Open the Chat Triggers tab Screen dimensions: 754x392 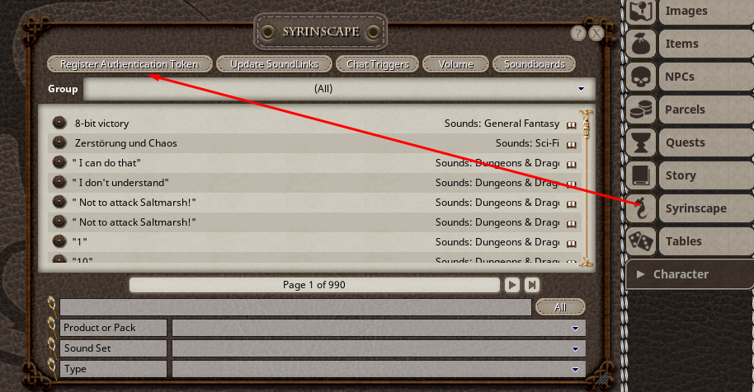[x=378, y=64]
